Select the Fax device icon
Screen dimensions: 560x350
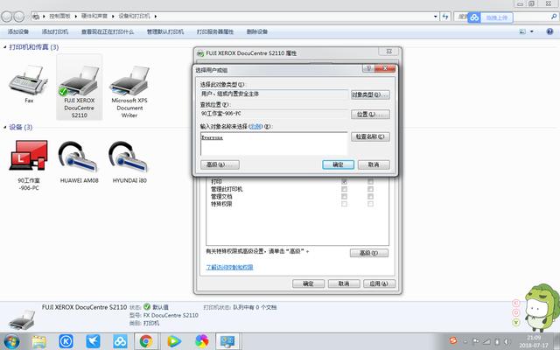(x=28, y=80)
